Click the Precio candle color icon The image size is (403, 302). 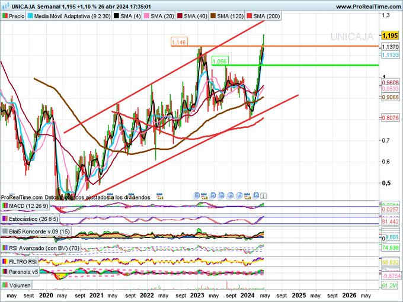click(5, 16)
